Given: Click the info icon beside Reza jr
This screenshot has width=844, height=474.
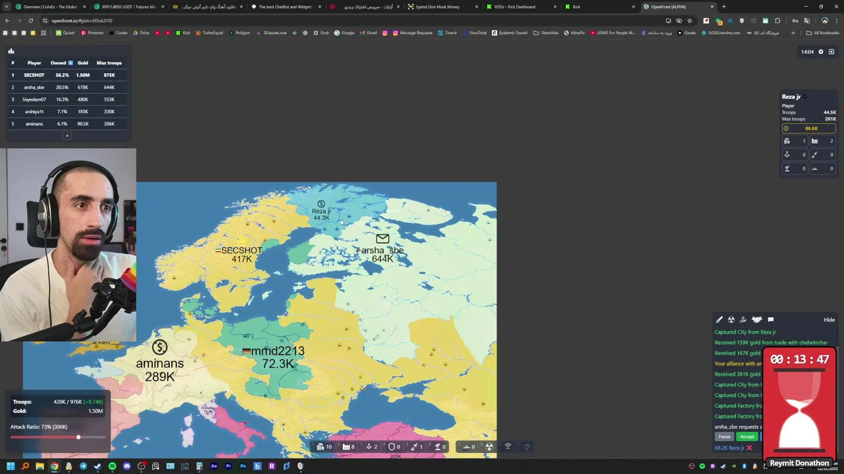Looking at the screenshot, I should coord(804,97).
